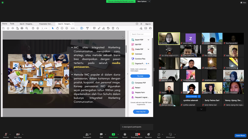
Task: Show more participants with down chevron
Action: pos(201,109)
